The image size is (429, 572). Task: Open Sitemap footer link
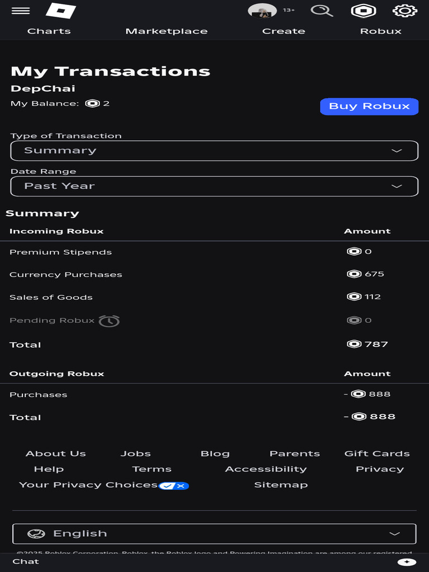[x=281, y=485]
